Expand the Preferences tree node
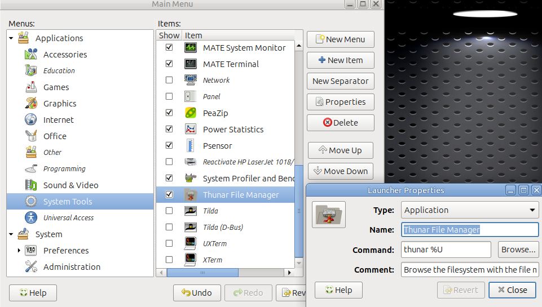542x307 pixels. click(x=19, y=250)
